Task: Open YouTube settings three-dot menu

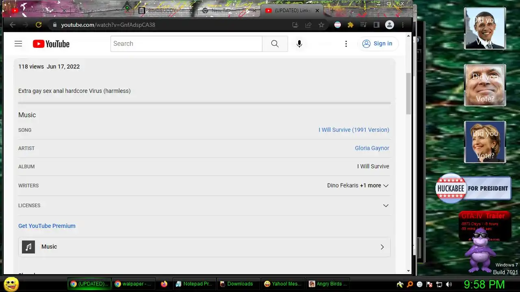Action: (x=346, y=44)
